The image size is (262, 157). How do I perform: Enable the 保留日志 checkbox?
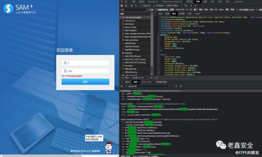click(x=141, y=5)
